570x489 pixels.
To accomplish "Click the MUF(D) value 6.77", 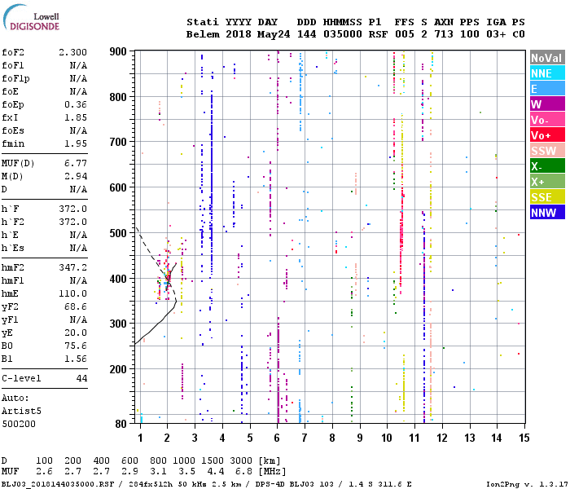I will coord(76,163).
